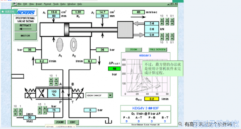Screen dimensions: 241x129
Task: Click the A1 piston area icon
Action: [60, 45]
